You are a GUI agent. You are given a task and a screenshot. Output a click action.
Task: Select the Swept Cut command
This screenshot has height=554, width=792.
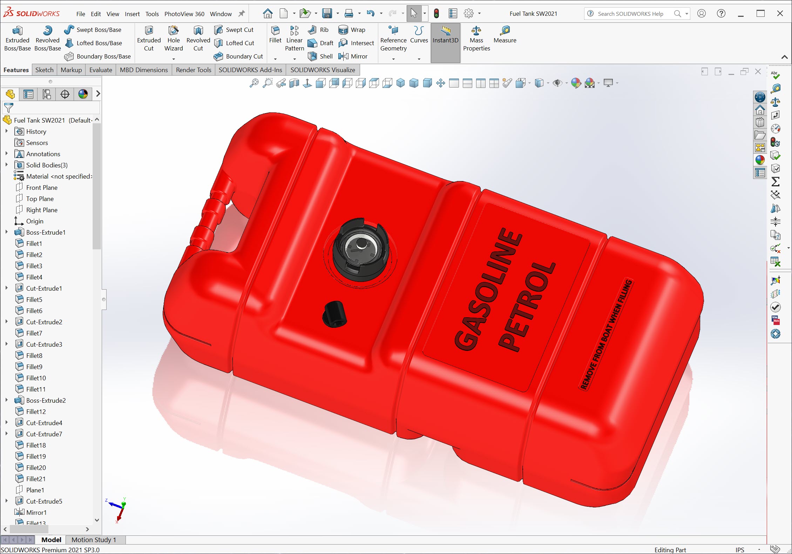(233, 30)
